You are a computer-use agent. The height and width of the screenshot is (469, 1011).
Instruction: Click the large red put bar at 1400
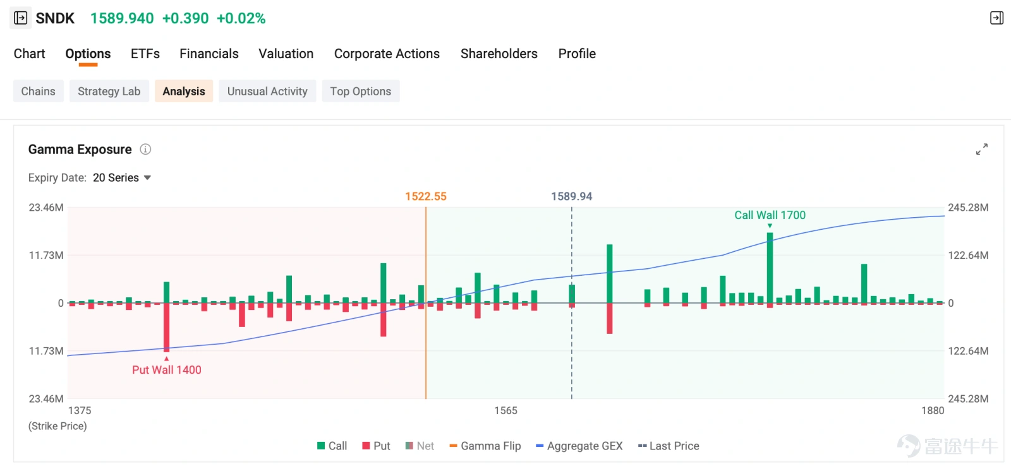167,327
